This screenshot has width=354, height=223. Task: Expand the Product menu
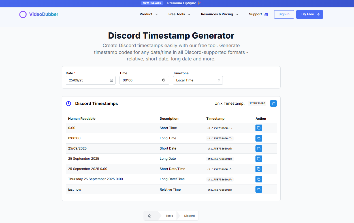[148, 14]
